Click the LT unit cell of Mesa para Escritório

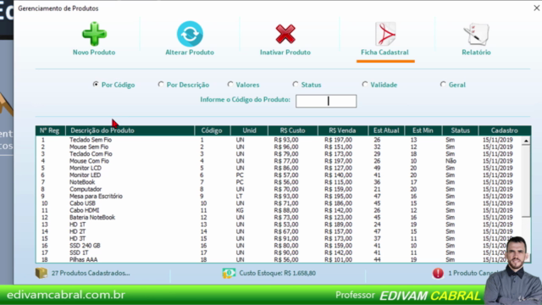(x=239, y=196)
